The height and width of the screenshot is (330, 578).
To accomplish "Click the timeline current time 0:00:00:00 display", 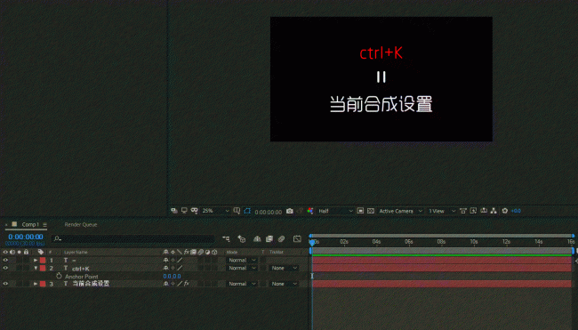I will click(x=26, y=237).
